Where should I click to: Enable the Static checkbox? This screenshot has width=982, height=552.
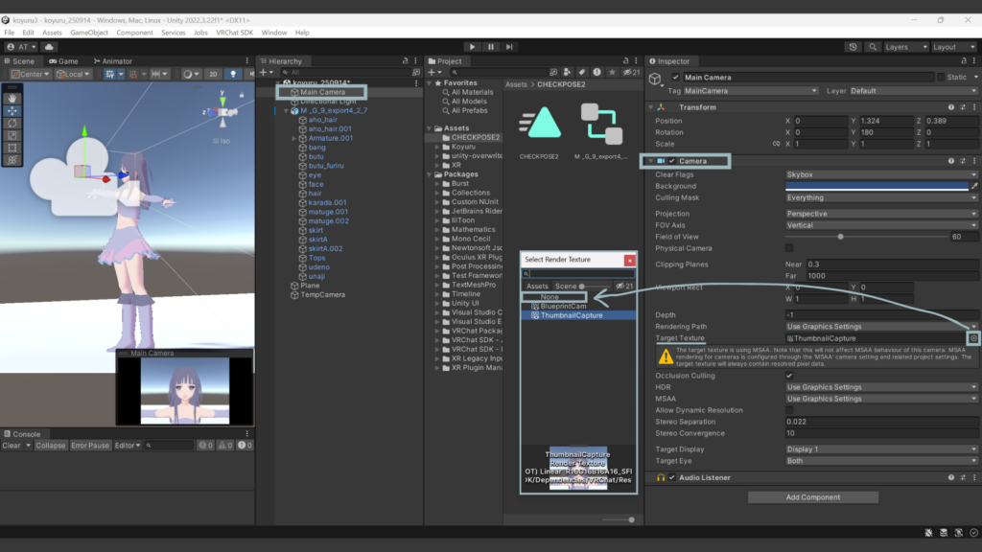click(x=941, y=78)
